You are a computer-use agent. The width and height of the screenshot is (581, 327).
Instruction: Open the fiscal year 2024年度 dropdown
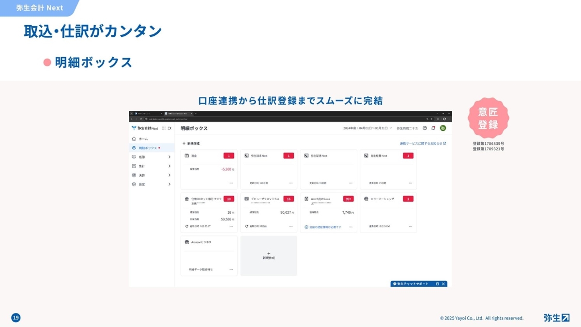(x=367, y=128)
